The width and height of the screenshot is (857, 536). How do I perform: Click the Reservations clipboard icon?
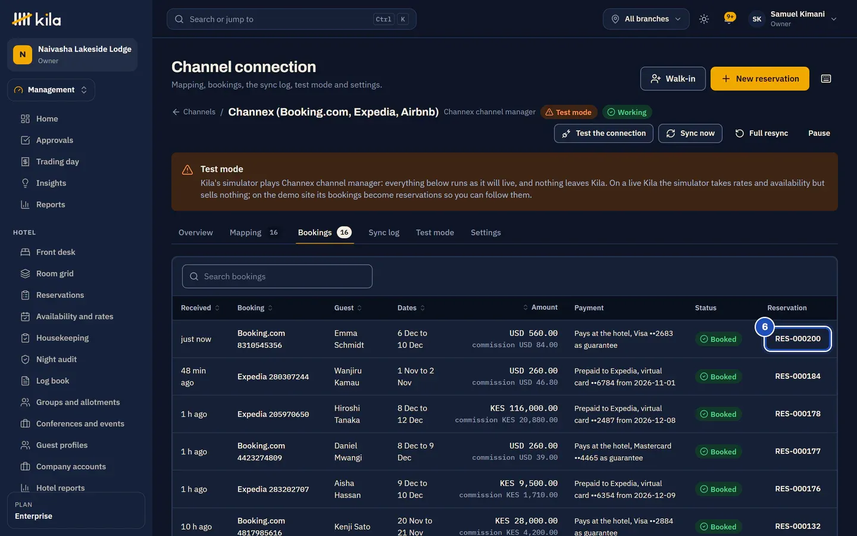click(x=25, y=295)
